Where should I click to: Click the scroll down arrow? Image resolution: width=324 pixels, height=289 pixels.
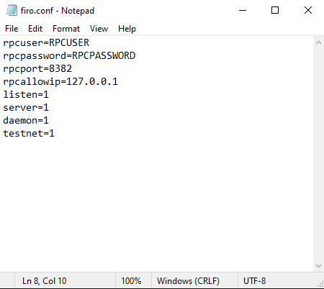point(318,266)
